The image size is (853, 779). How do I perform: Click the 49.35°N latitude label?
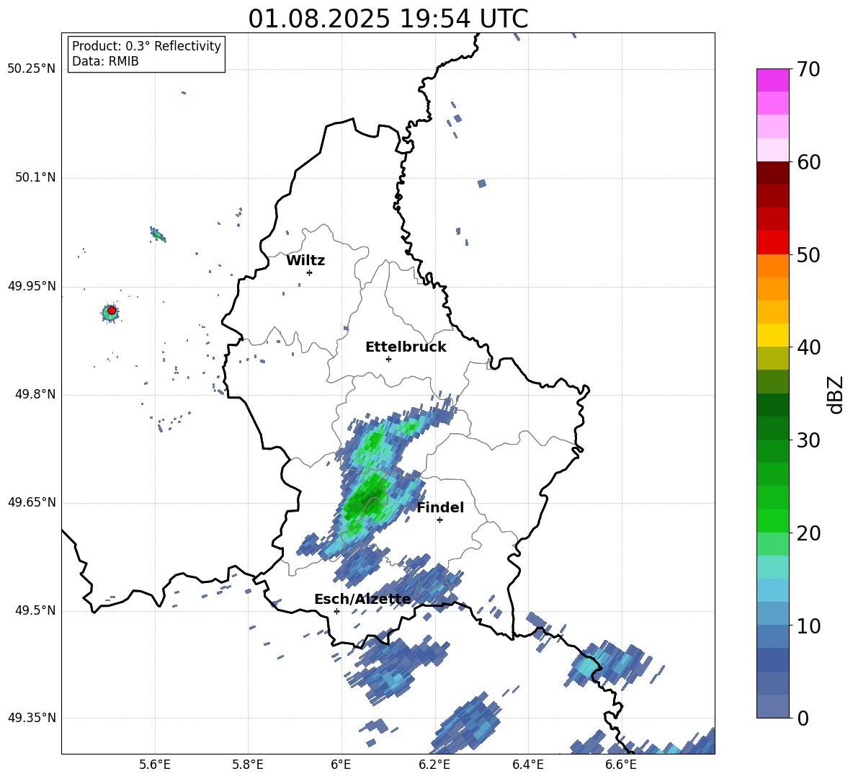(32, 718)
